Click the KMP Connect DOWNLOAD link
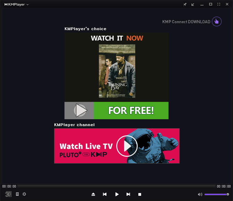The image size is (233, 201). (186, 22)
